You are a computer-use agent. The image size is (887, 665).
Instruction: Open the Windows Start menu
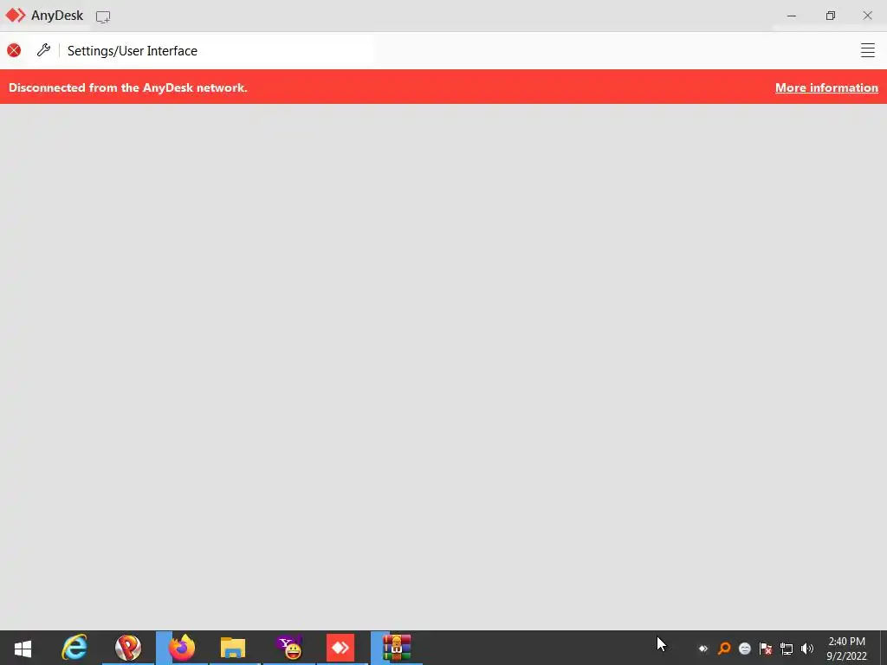pyautogui.click(x=23, y=648)
